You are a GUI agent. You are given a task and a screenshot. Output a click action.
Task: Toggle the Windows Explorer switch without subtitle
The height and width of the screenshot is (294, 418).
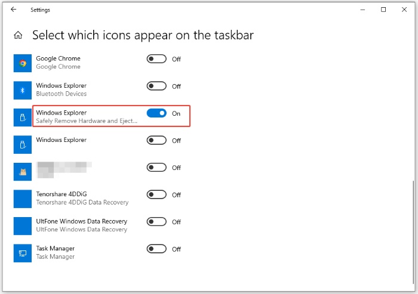point(156,140)
